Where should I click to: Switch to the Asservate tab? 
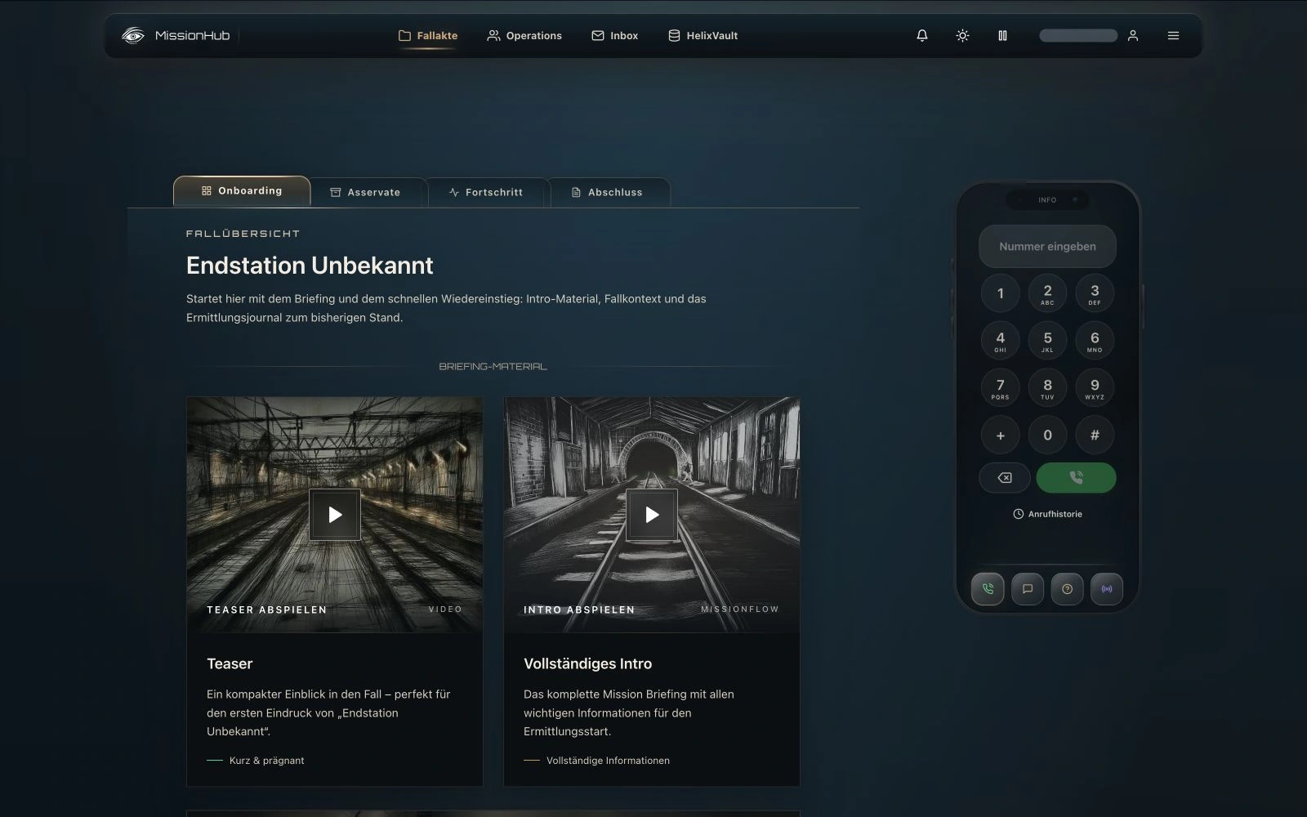click(365, 192)
